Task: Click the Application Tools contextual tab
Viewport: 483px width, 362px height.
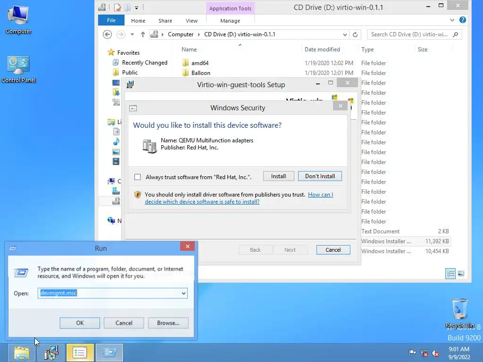Action: 230,8
